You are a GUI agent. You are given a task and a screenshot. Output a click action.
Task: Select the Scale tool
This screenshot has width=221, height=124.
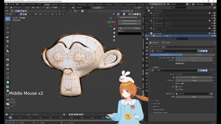pos(8,37)
